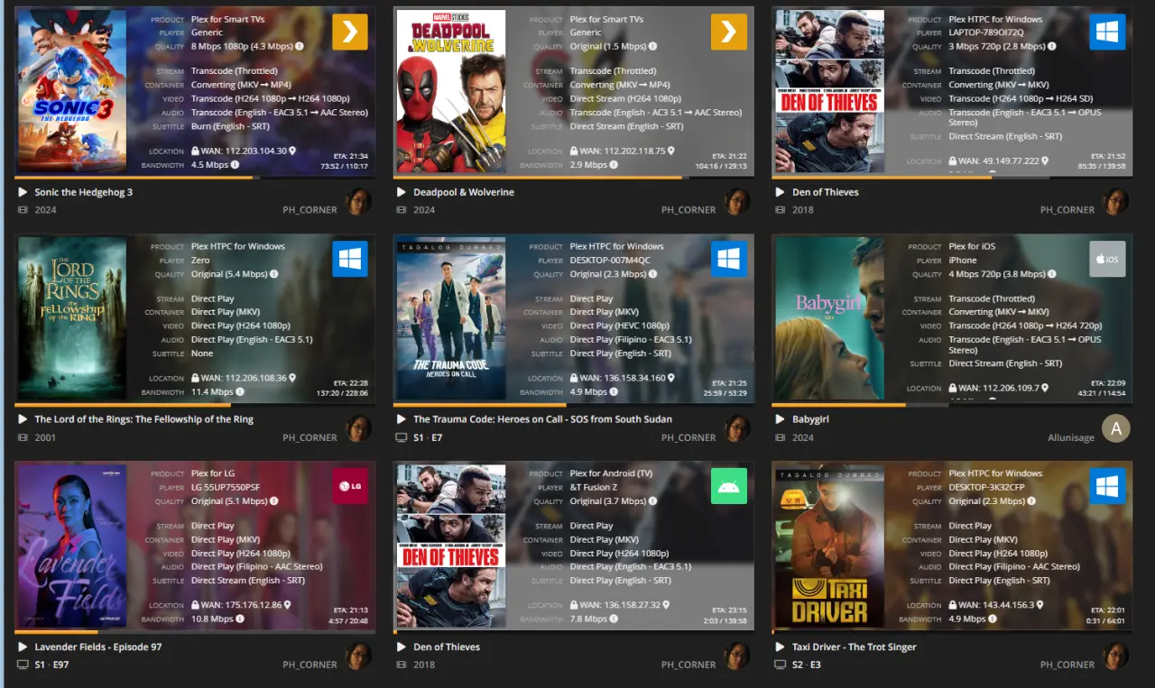Click bandwidth info icon beside 11.4 Mbps
The image size is (1155, 688).
click(x=240, y=392)
